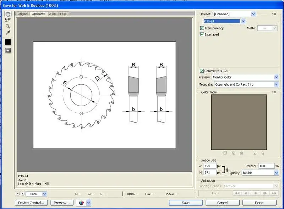The image size is (284, 209).
Task: Click the Cancel button
Action: pyautogui.click(x=223, y=203)
